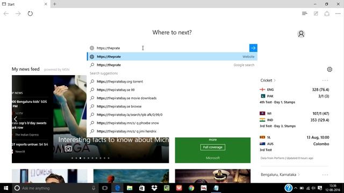Click SL vs AUS 3rd Test entry

294,144
